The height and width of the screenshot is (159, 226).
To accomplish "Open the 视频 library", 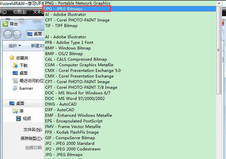I will tap(27, 118).
